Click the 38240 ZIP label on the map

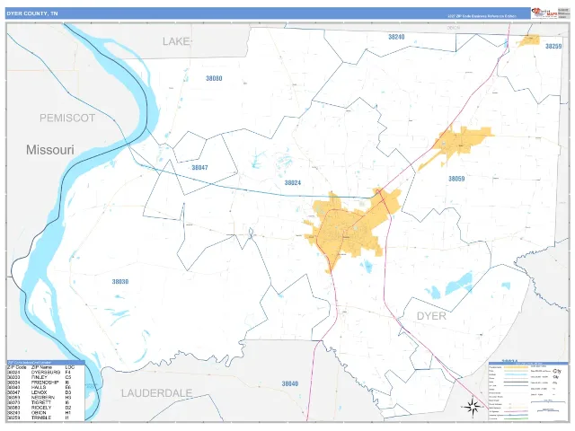tap(396, 37)
